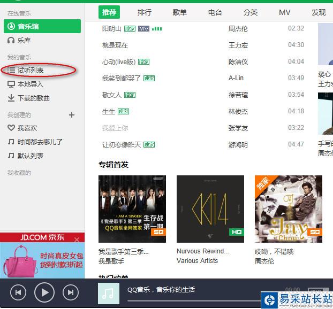The width and height of the screenshot is (333, 309).
Task: Switch to the 歌单 tab
Action: (180, 12)
